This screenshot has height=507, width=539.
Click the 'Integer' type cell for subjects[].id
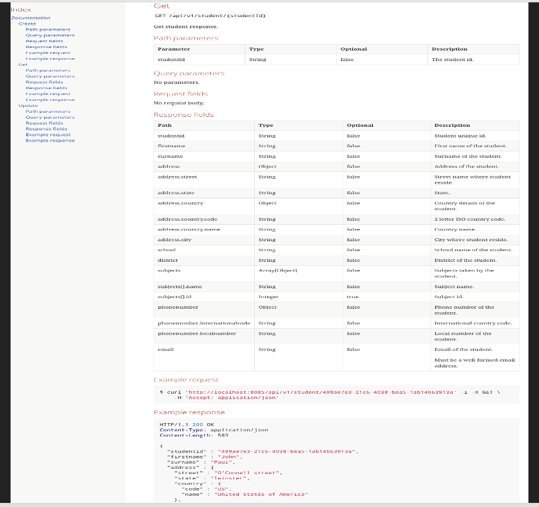pos(268,297)
